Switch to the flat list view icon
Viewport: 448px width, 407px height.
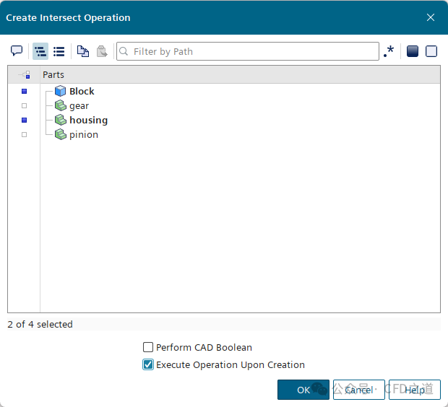coord(59,51)
